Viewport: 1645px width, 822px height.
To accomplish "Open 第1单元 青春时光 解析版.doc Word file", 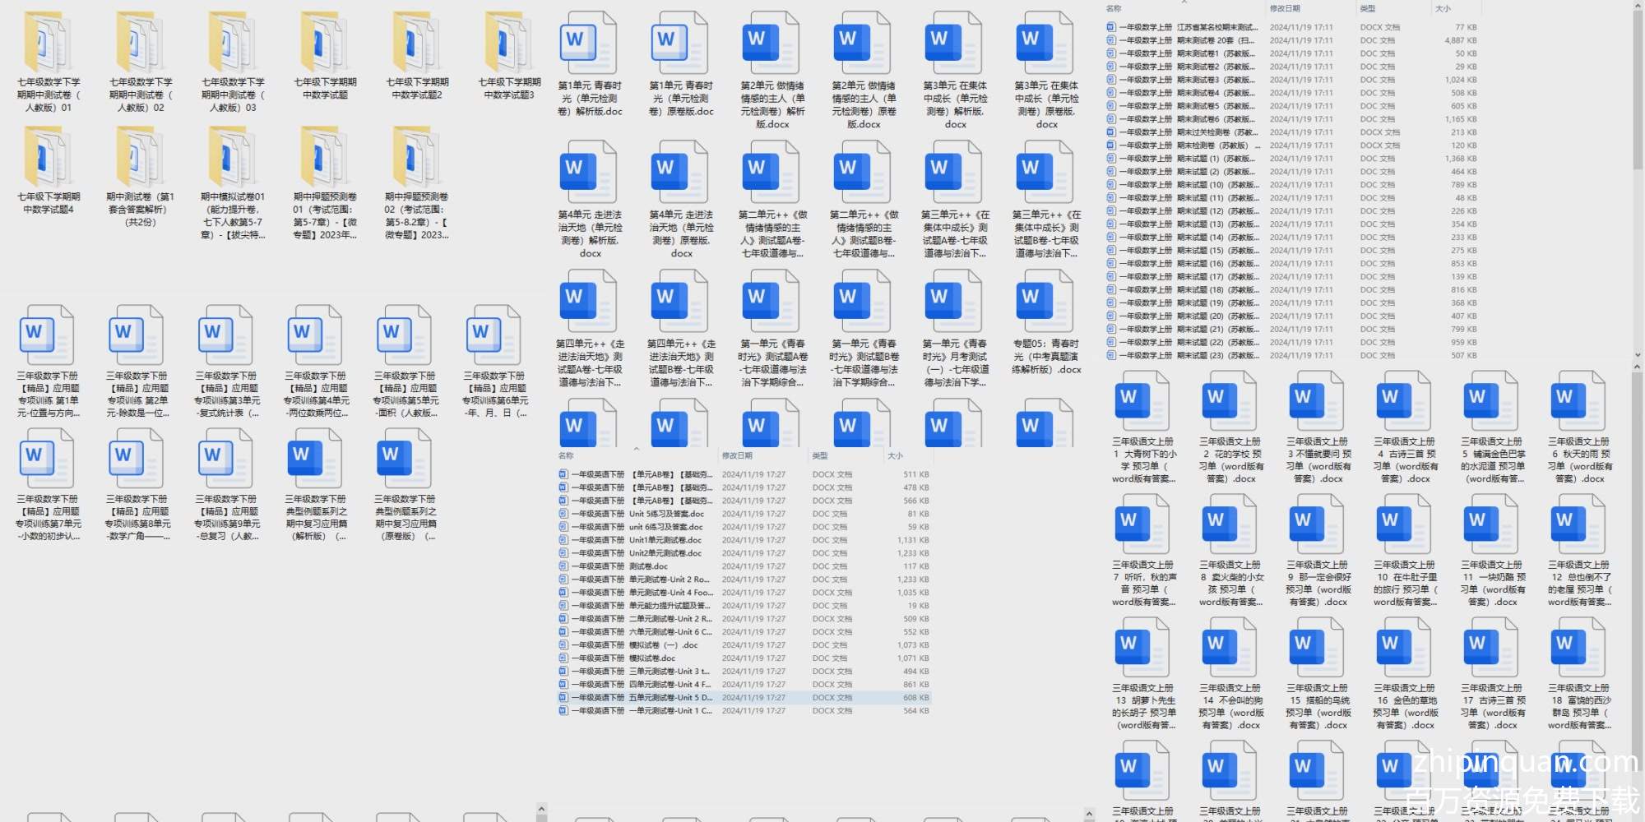I will (589, 43).
